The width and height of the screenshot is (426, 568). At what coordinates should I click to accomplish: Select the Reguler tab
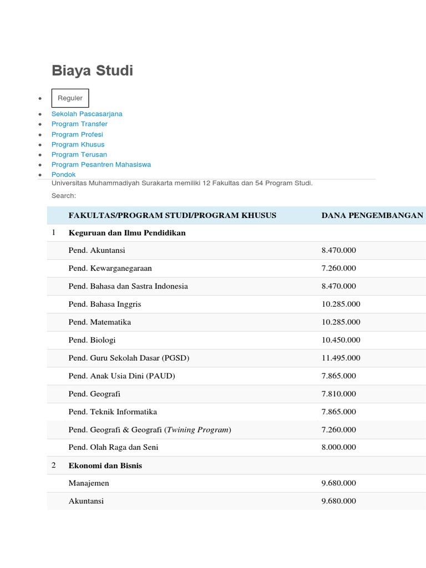[70, 98]
